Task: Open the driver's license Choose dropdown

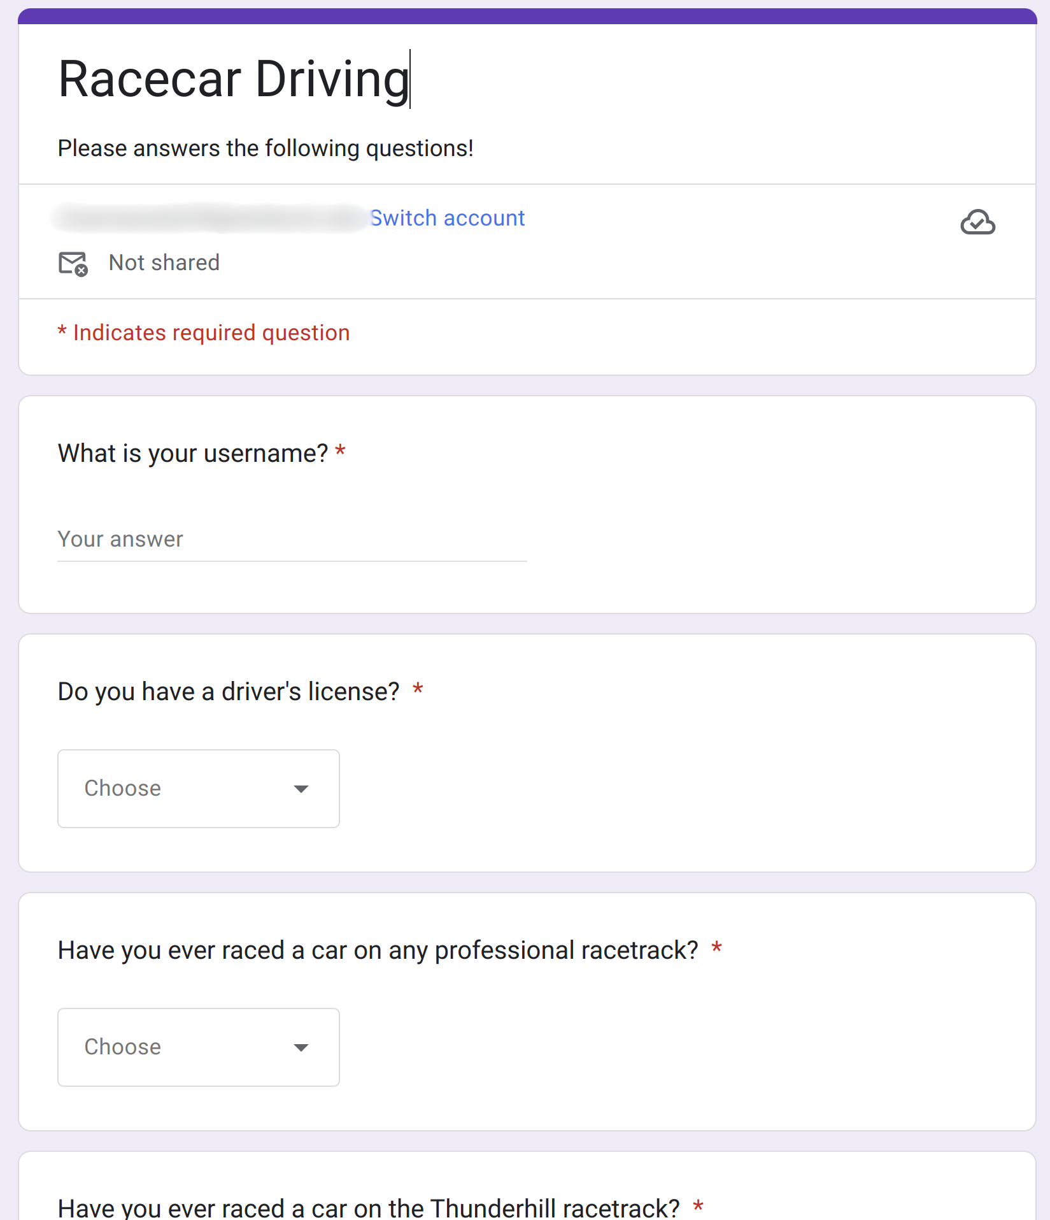Action: [x=198, y=789]
